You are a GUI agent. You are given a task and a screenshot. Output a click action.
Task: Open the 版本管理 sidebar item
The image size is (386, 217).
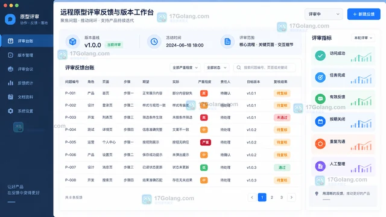tap(27, 55)
